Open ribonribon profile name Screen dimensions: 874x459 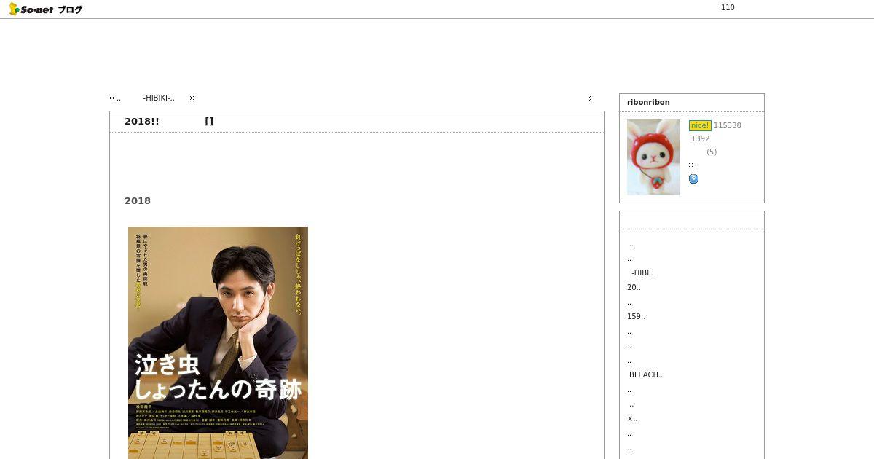648,102
